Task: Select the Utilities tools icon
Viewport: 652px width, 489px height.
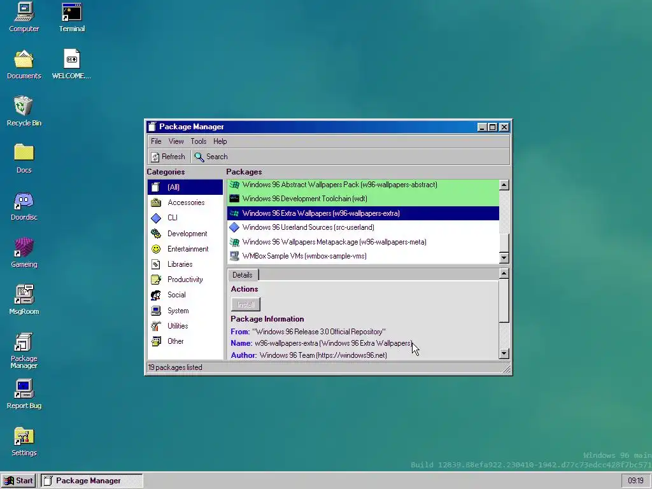Action: pyautogui.click(x=156, y=326)
